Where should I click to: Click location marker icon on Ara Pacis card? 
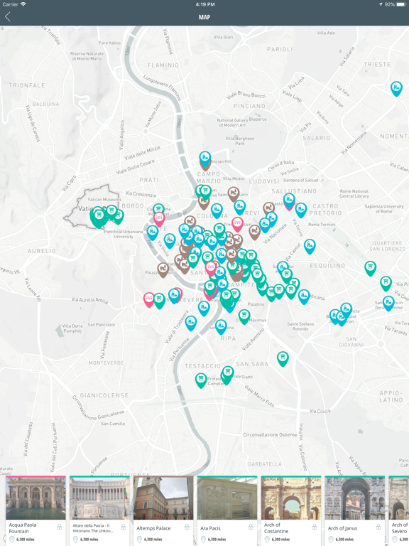tap(204, 540)
